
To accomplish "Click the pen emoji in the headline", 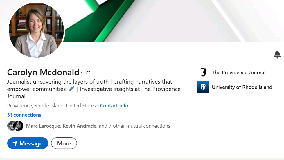I will [x=71, y=89].
